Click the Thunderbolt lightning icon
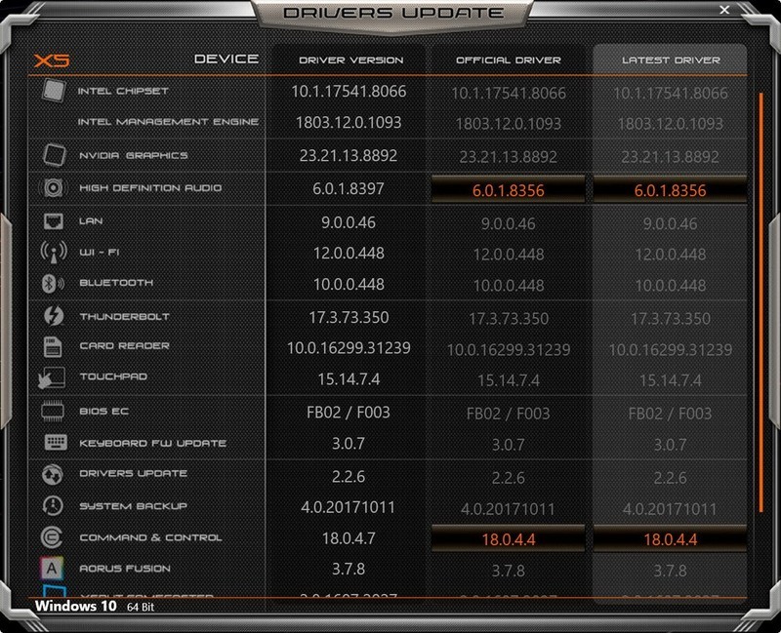 [54, 316]
